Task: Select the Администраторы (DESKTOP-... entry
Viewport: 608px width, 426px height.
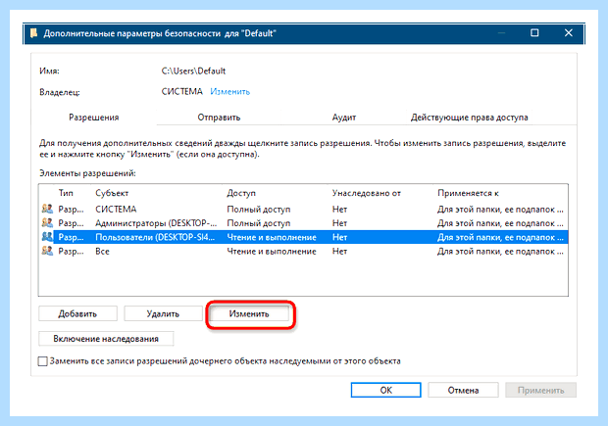Action: click(303, 223)
